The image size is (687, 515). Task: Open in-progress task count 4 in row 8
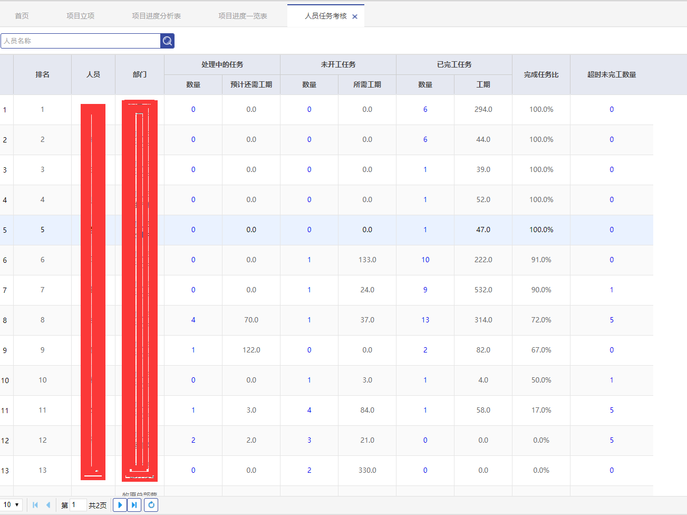click(x=193, y=320)
